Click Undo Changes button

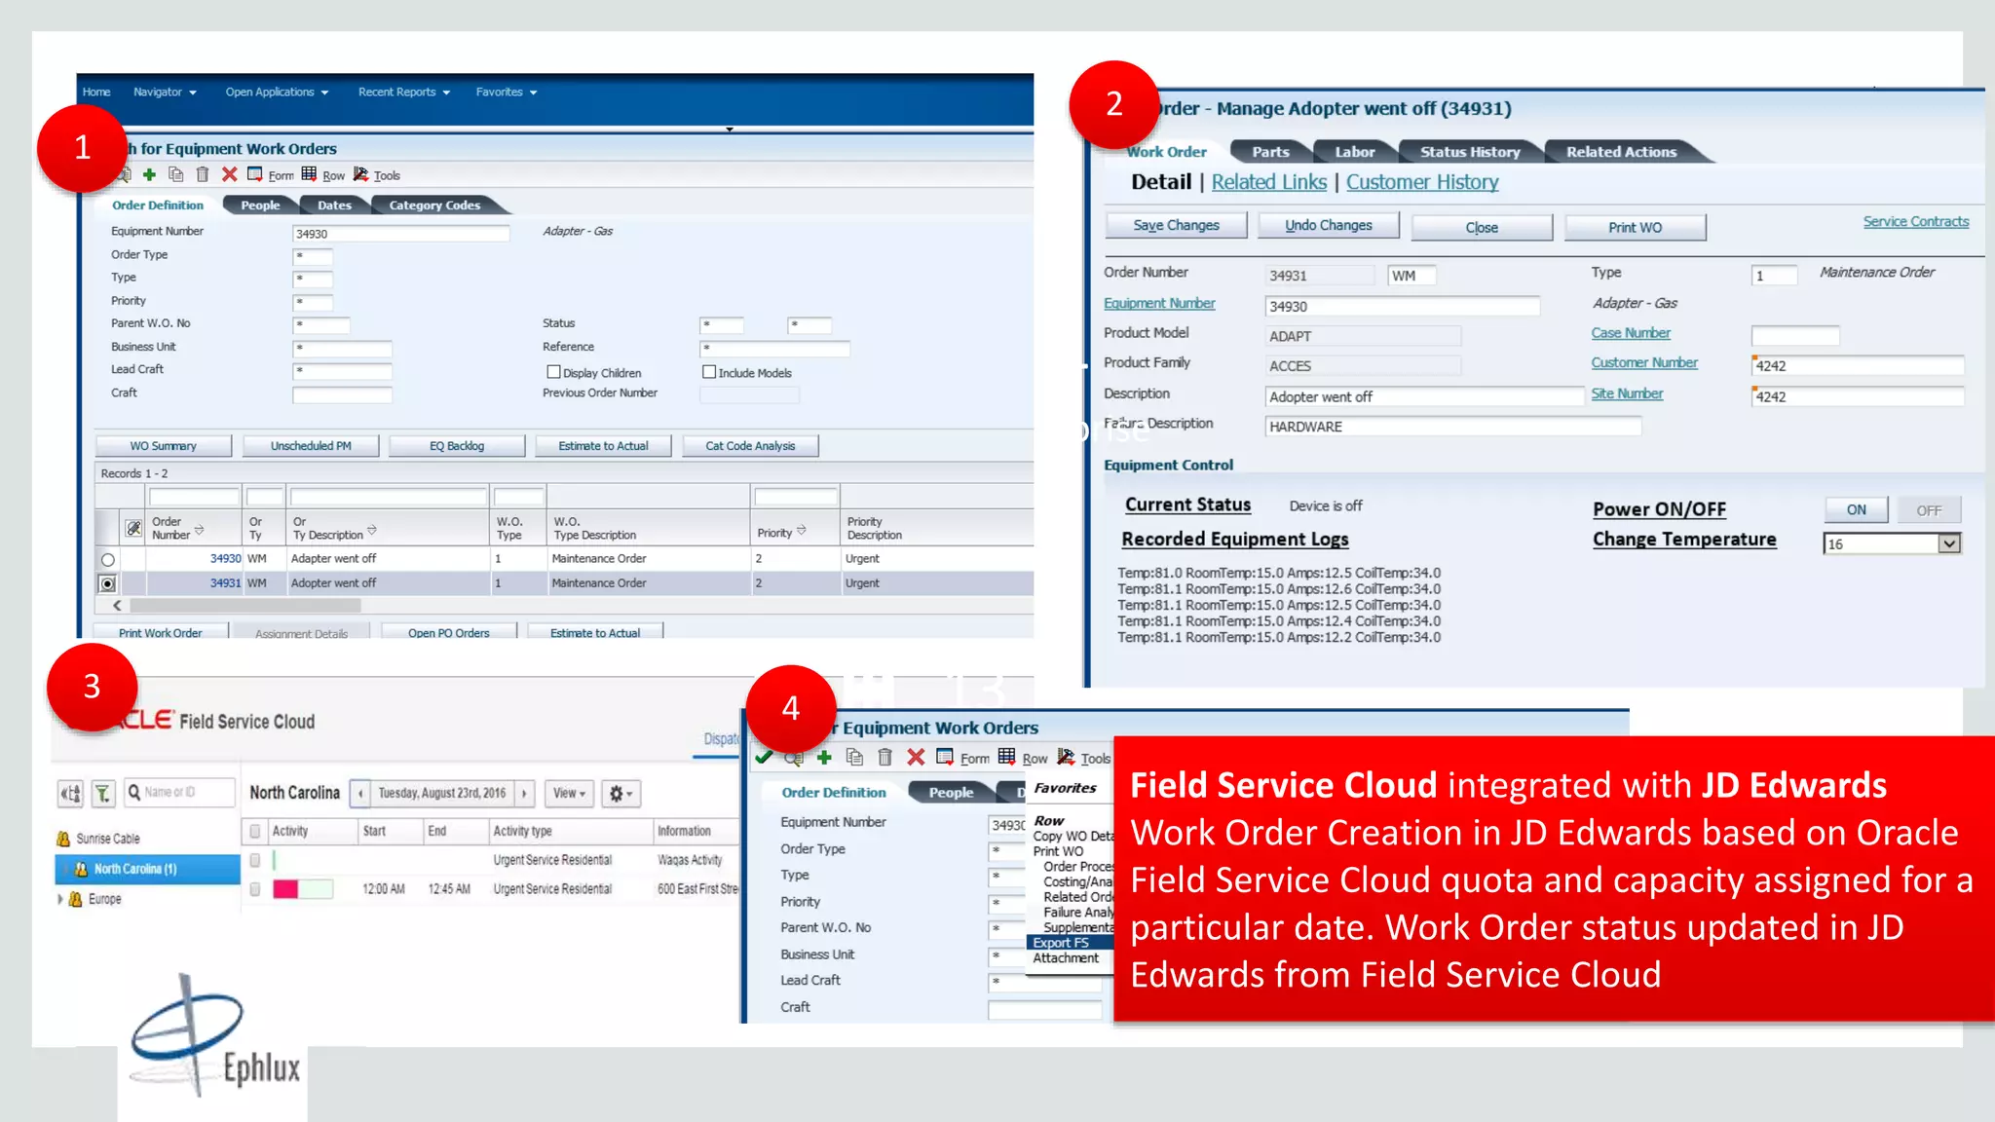[1328, 226]
